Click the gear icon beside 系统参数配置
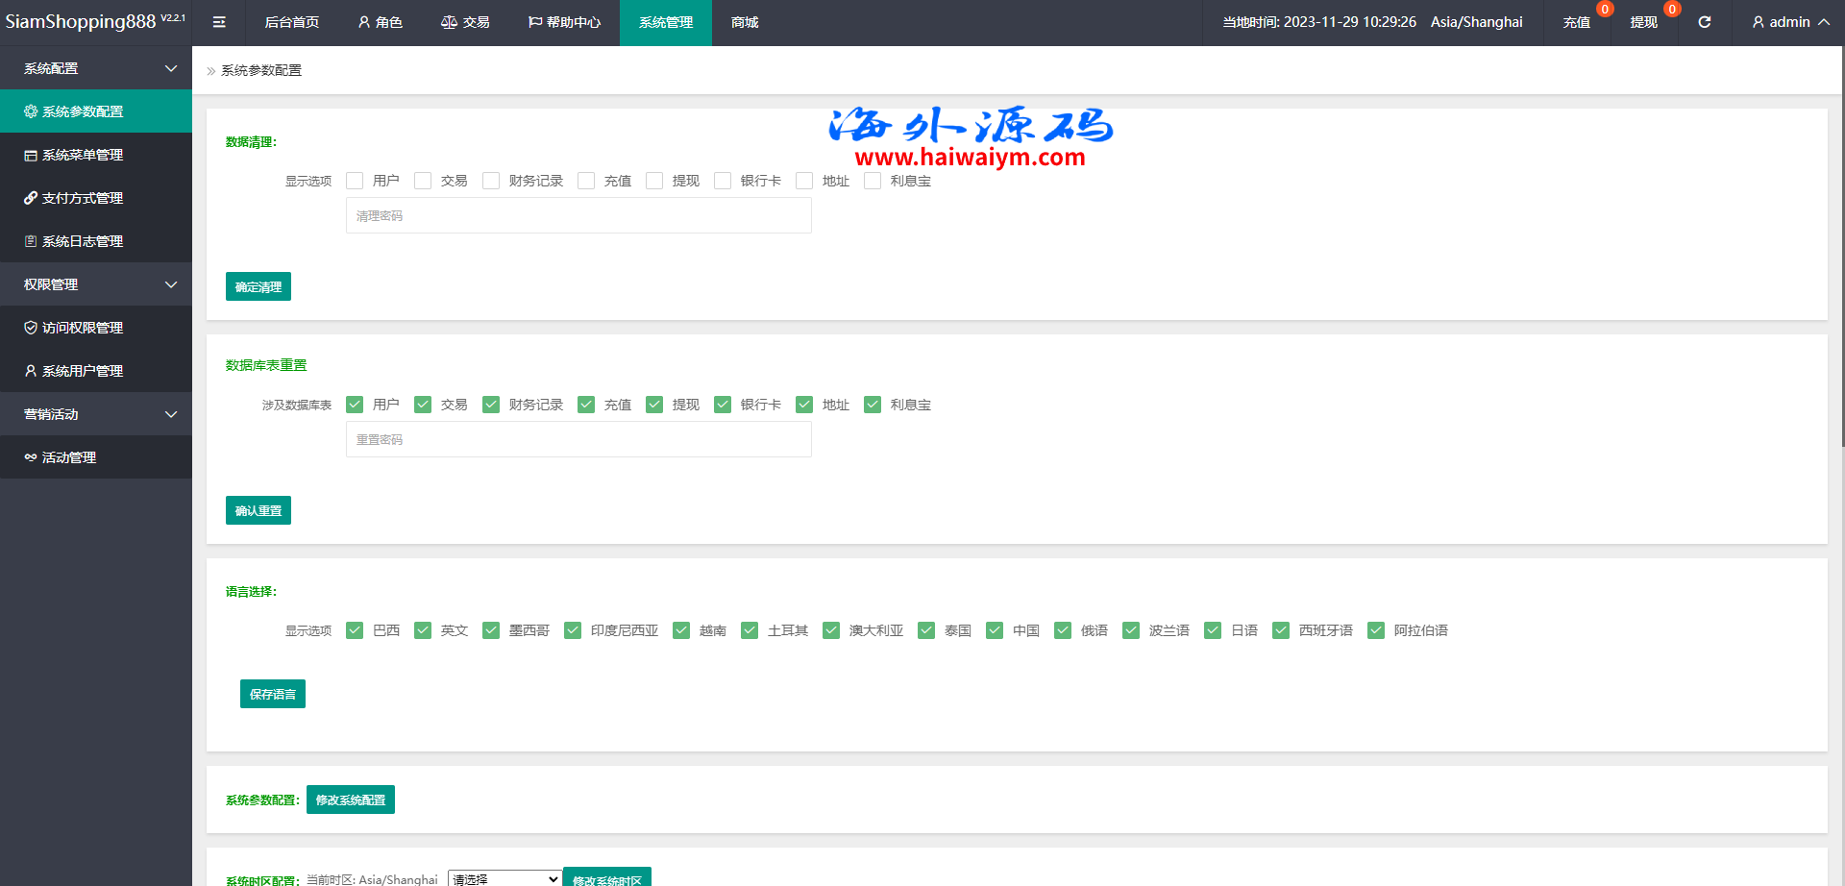Image resolution: width=1845 pixels, height=886 pixels. click(31, 111)
